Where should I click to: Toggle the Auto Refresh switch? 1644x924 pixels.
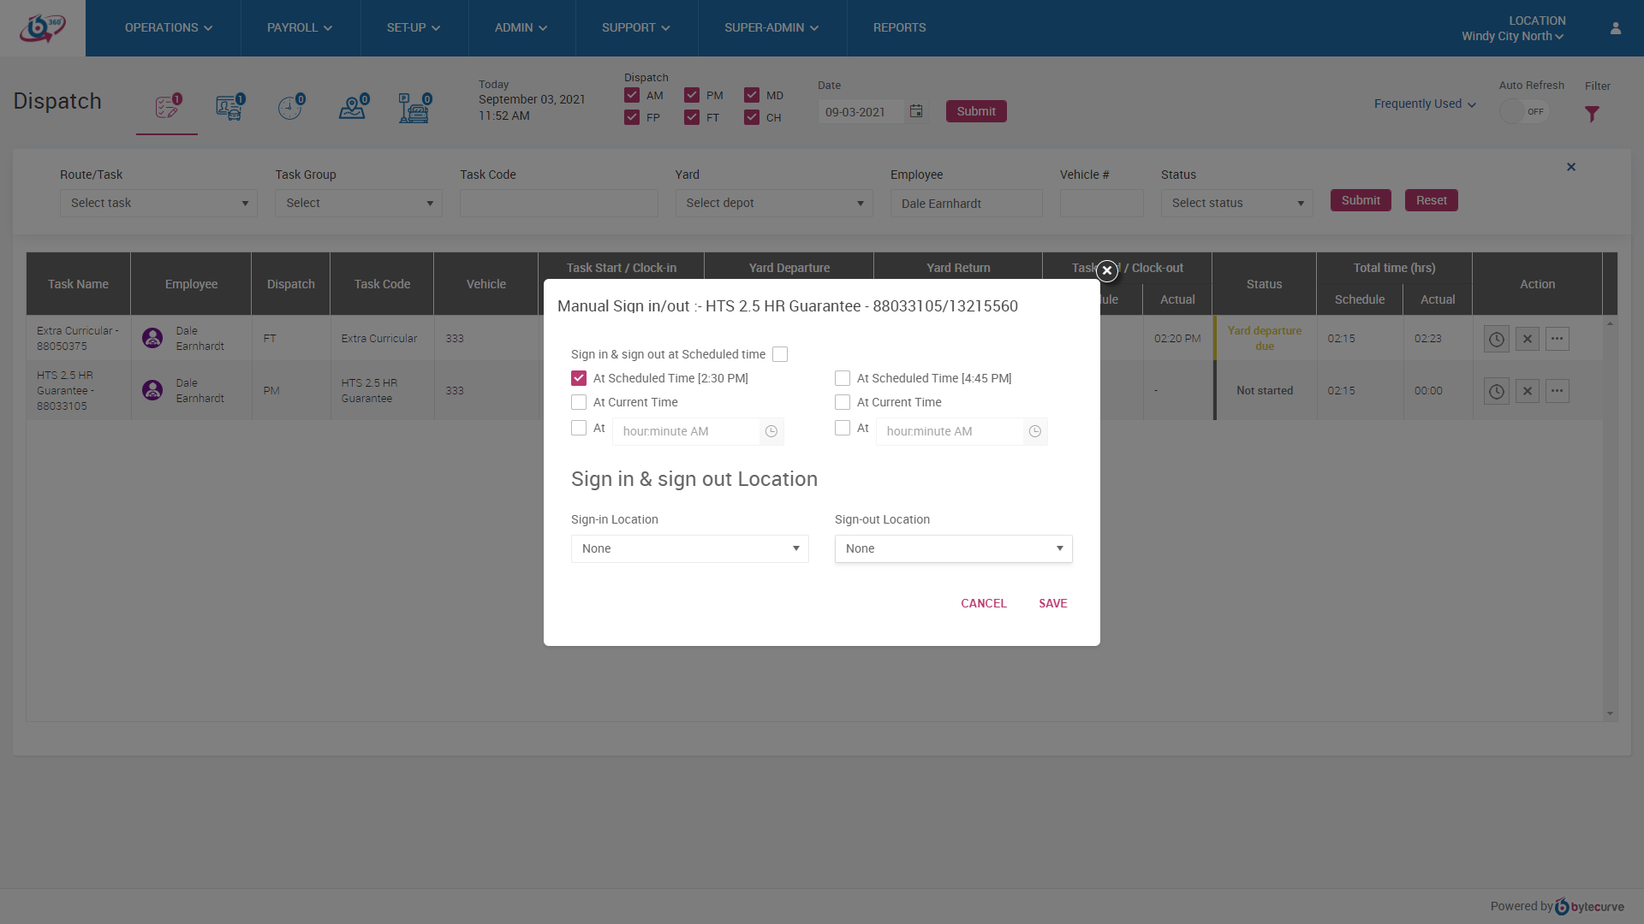(x=1524, y=111)
